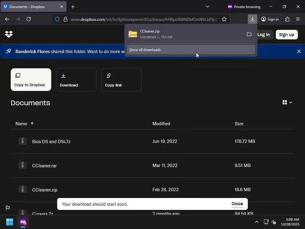Click the Dropbox logo icon

tap(9, 34)
